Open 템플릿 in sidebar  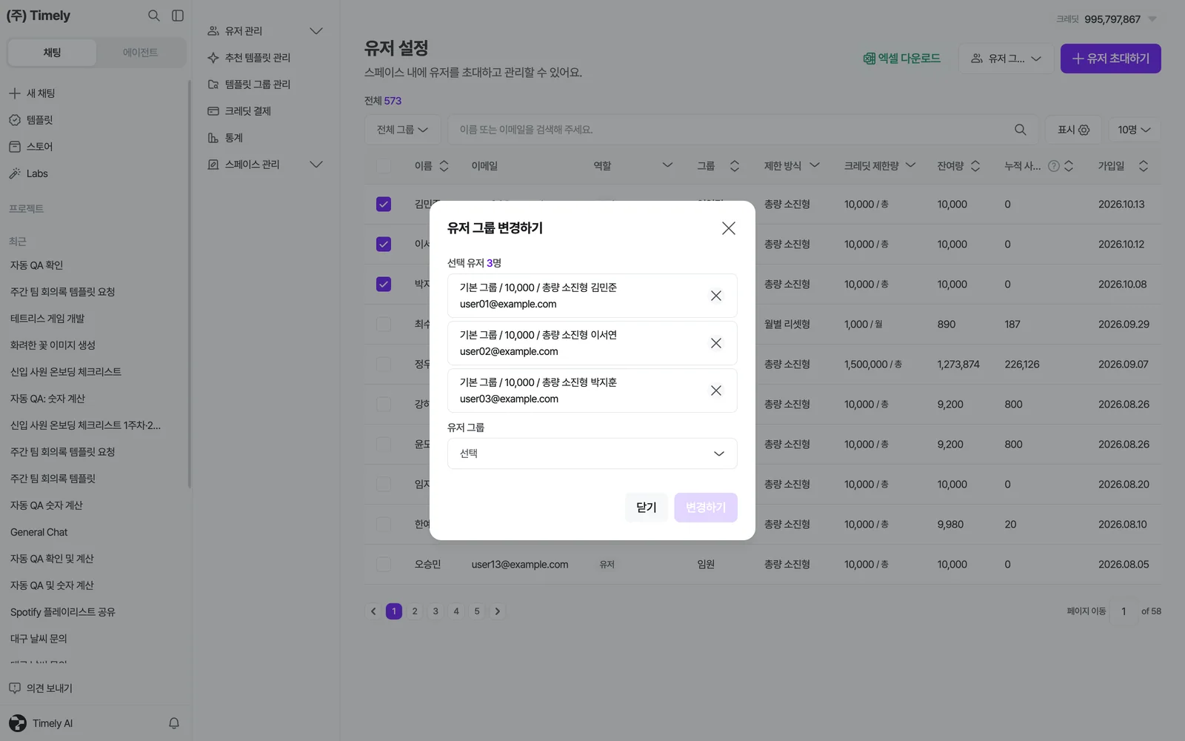[31, 120]
